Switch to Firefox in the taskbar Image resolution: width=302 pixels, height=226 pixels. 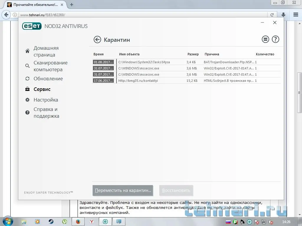tap(78, 222)
